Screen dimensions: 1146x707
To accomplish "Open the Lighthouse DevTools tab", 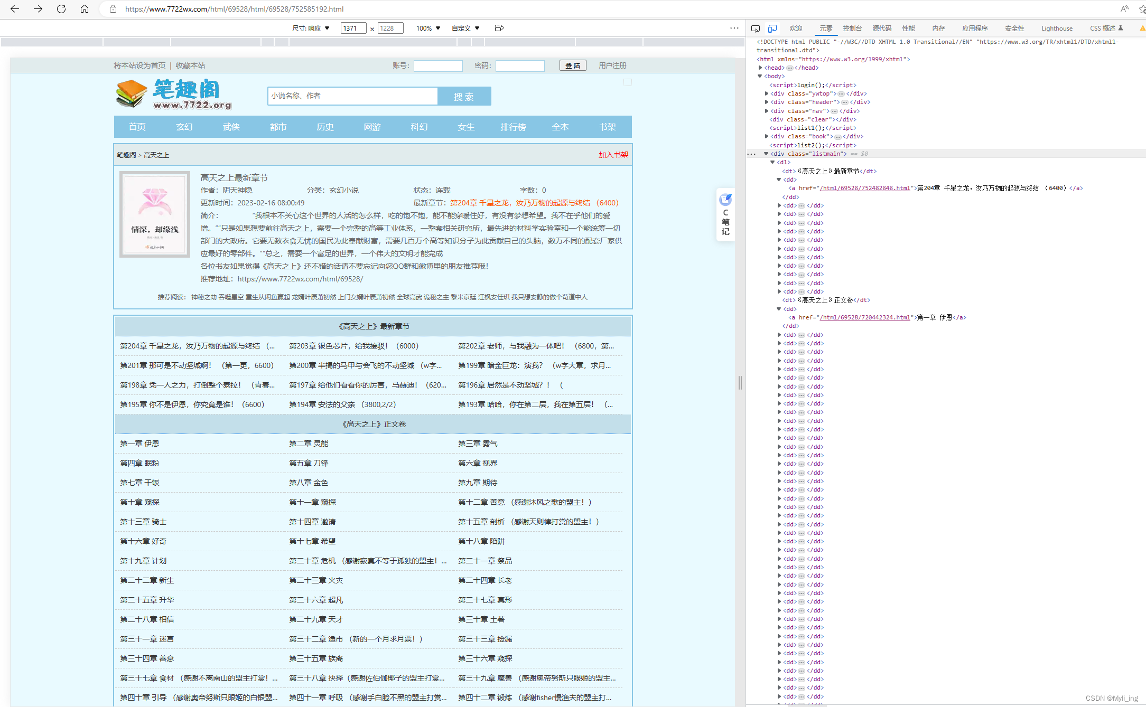I will (x=1057, y=29).
